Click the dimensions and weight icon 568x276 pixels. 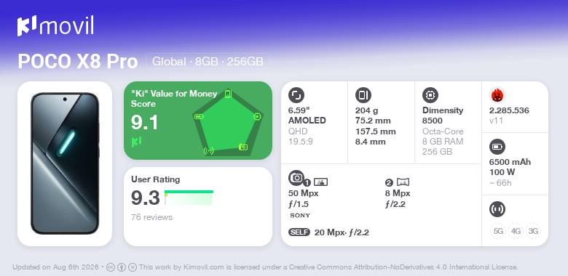click(x=363, y=95)
